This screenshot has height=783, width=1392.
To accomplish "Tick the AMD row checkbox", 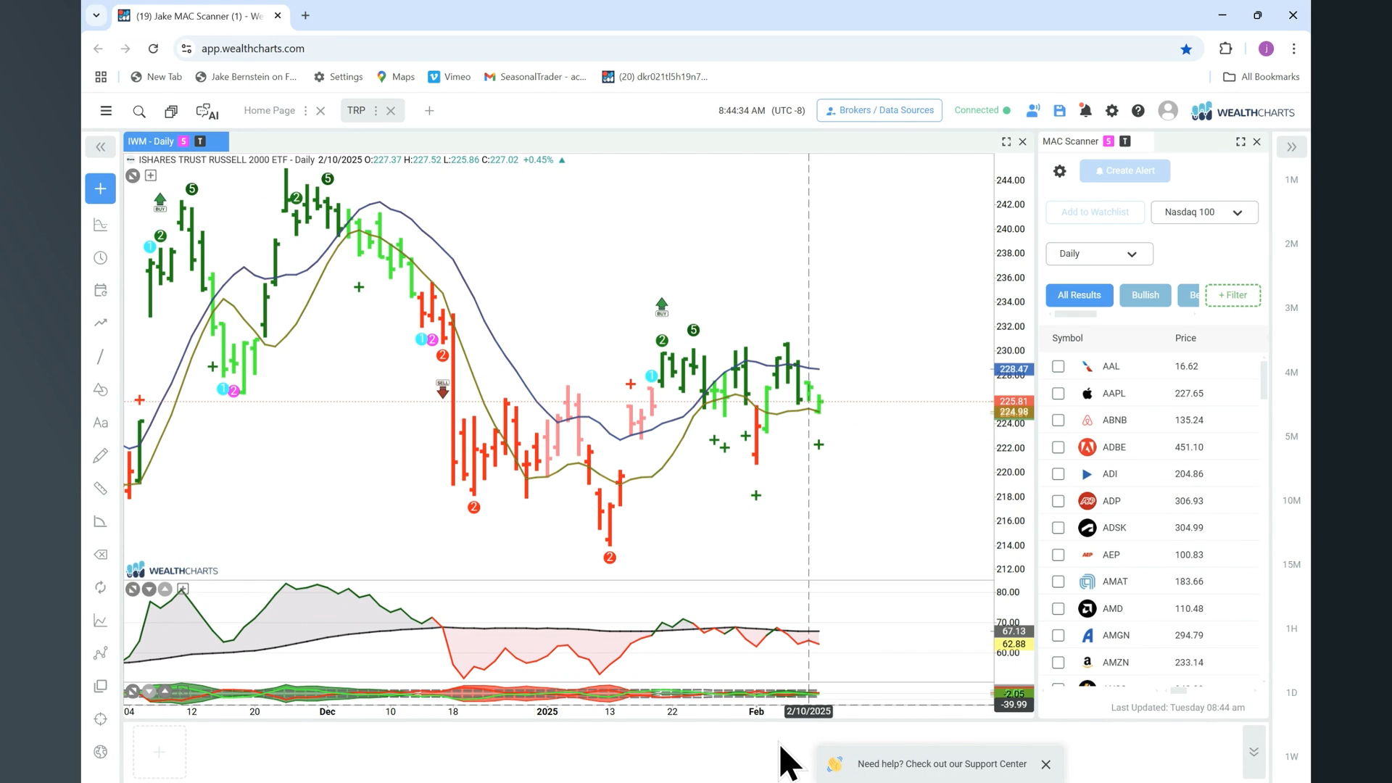I will (1058, 609).
